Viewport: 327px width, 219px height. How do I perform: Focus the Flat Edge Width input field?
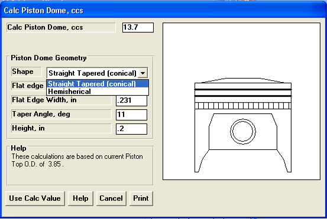click(x=131, y=100)
